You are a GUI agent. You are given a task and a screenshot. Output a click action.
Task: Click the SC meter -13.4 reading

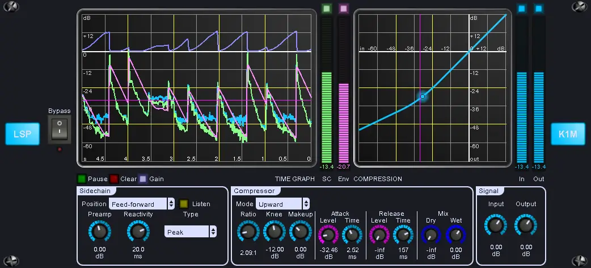coord(326,167)
